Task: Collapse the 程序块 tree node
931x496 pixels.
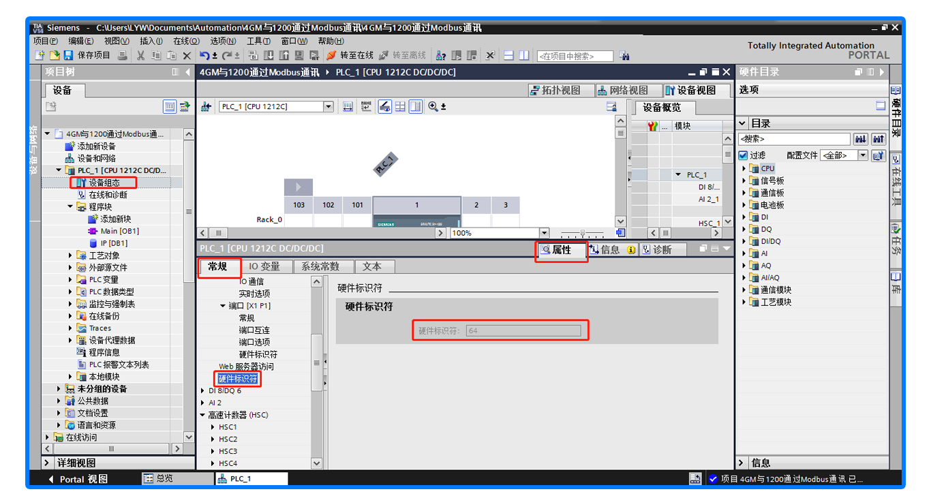Action: click(70, 206)
